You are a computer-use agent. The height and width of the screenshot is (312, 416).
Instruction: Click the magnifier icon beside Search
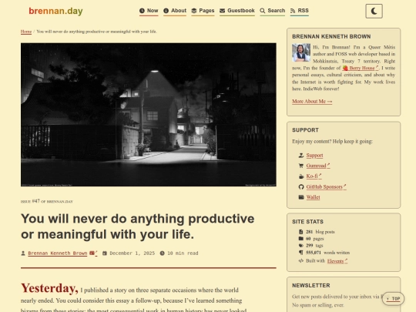[263, 11]
